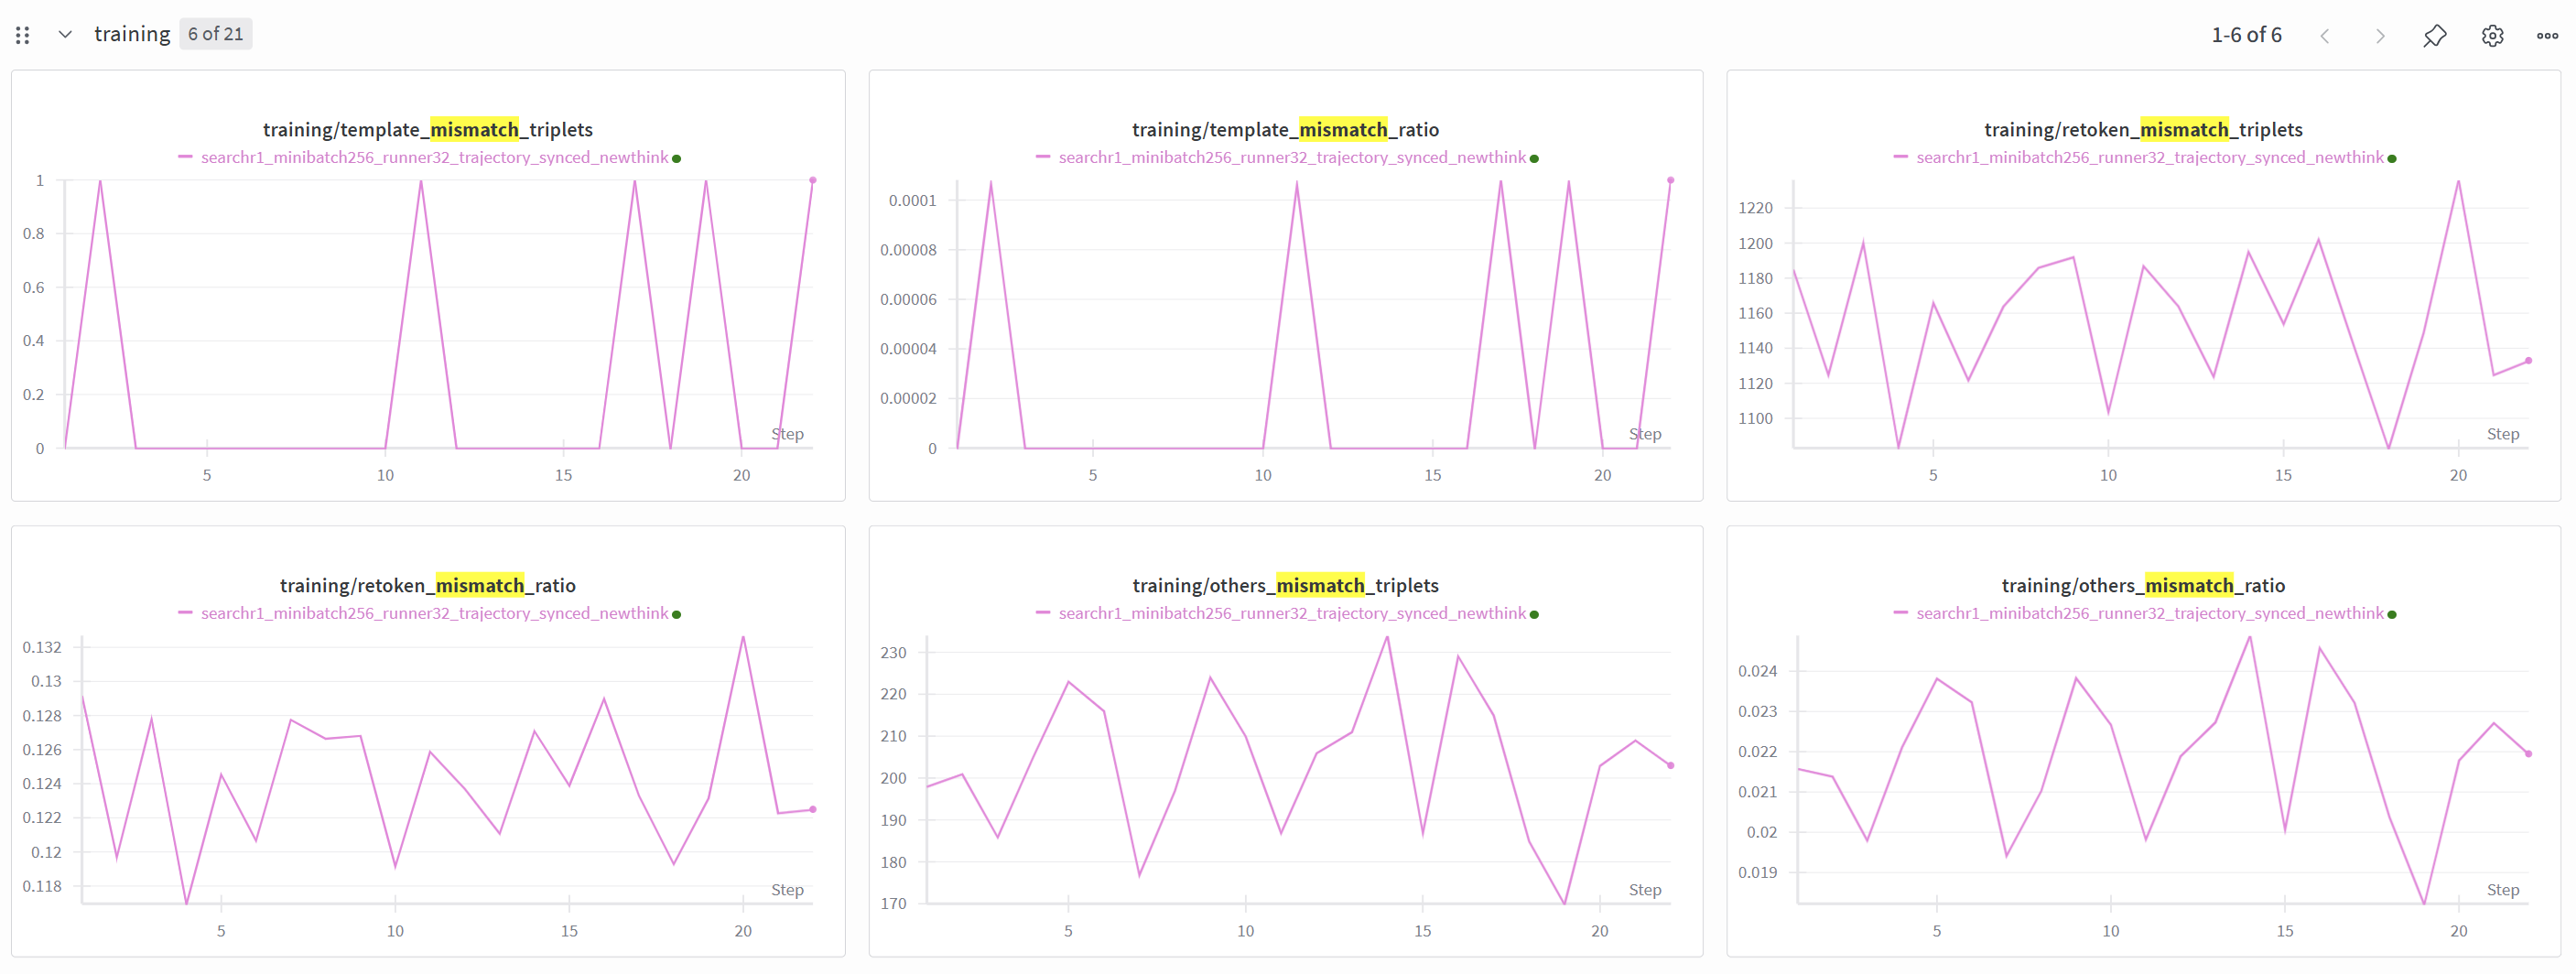Image resolution: width=2576 pixels, height=974 pixels.
Task: Open training section settings gear
Action: [2492, 36]
